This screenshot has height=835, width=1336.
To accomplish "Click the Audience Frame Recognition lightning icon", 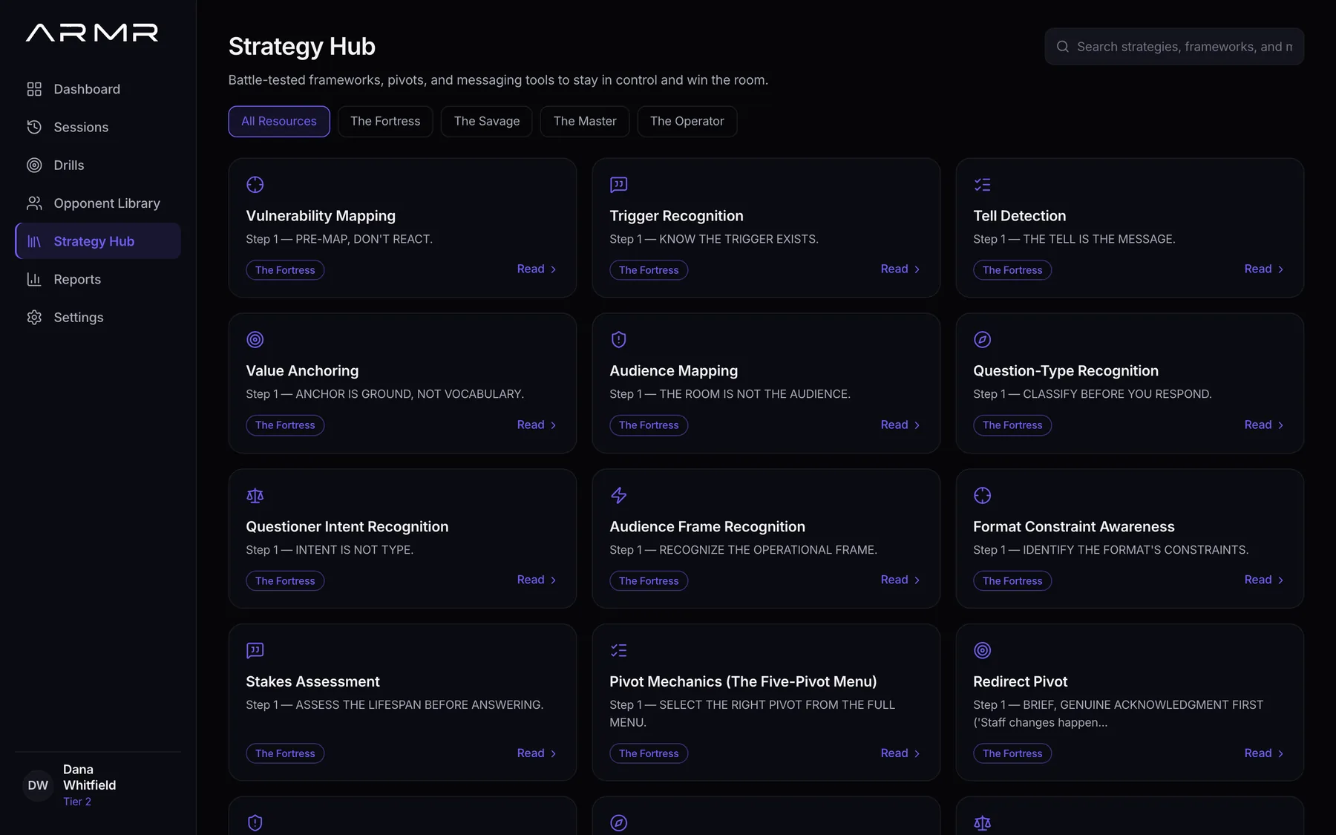I will (619, 496).
